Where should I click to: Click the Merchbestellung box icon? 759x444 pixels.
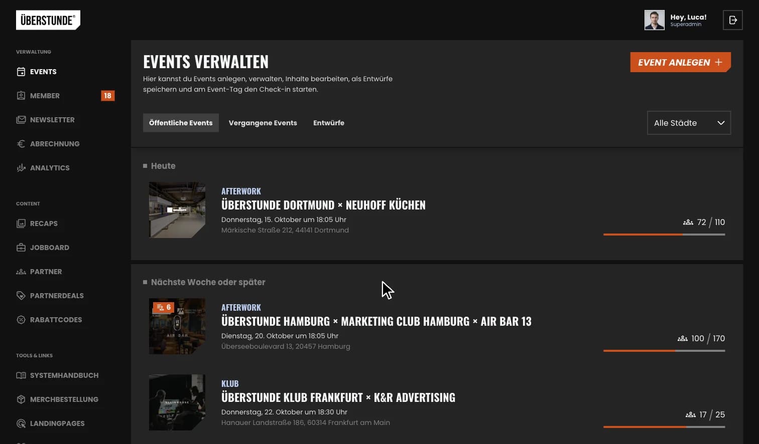21,399
